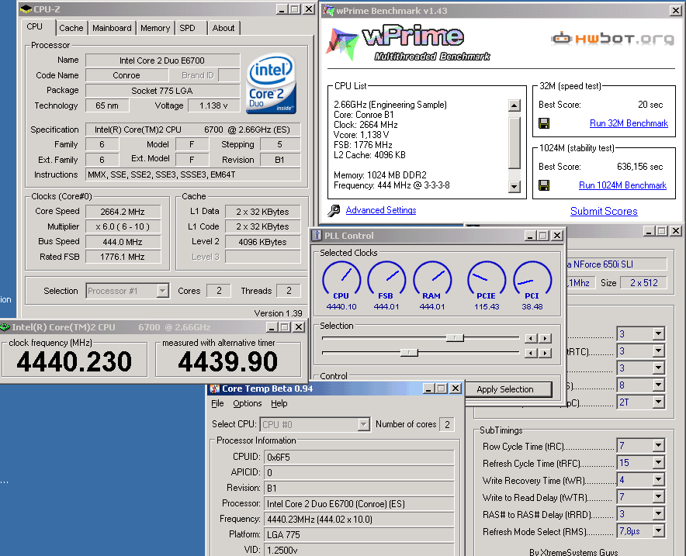
Task: Click the Rated FSB value '1776.1 MHz'
Action: coord(123,257)
